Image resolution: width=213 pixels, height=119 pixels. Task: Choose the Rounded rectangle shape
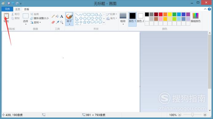click(93, 14)
